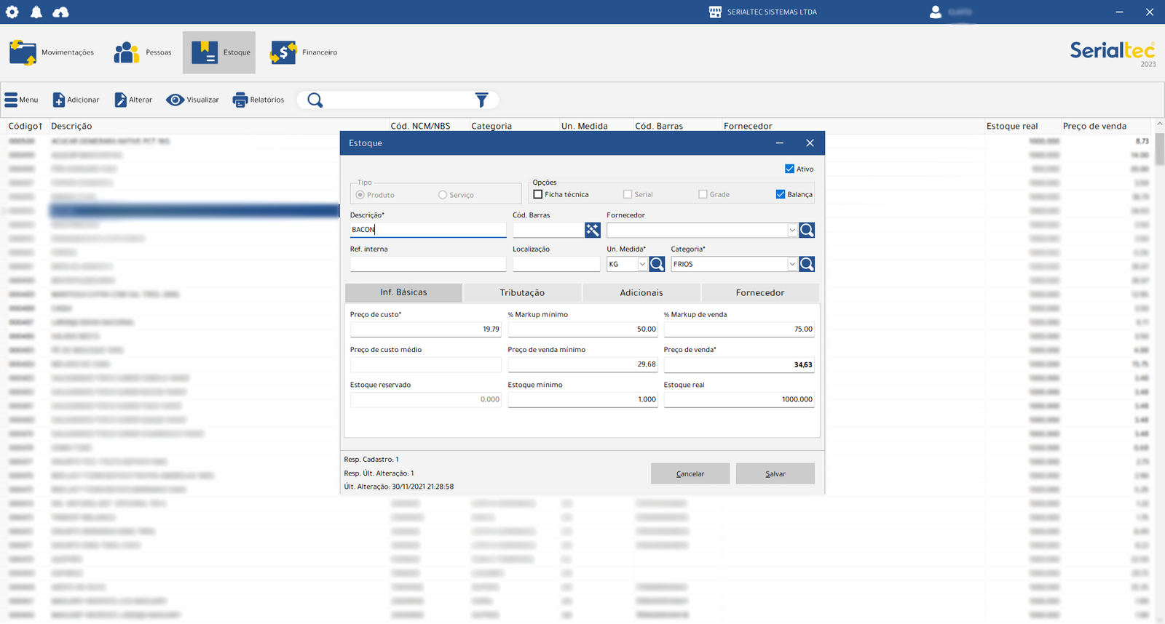The image size is (1165, 624).
Task: Switch to the Inf. Básicas tab
Action: tap(403, 292)
